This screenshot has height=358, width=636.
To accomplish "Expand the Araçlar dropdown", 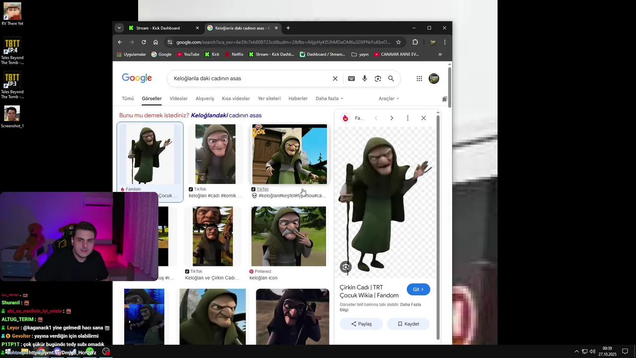I will click(x=389, y=98).
